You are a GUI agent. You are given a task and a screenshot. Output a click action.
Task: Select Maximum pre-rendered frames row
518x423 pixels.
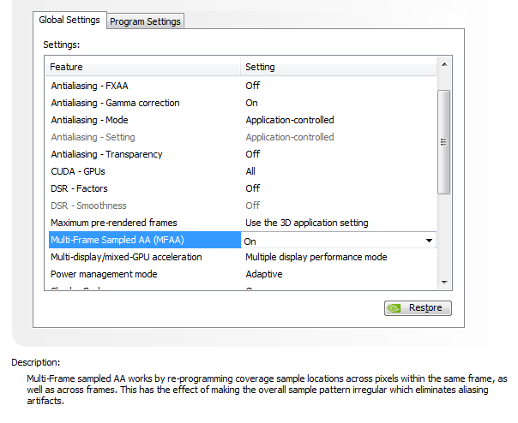[241, 223]
